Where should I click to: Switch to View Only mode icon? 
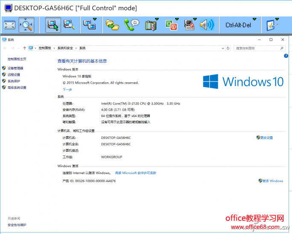pos(69,25)
